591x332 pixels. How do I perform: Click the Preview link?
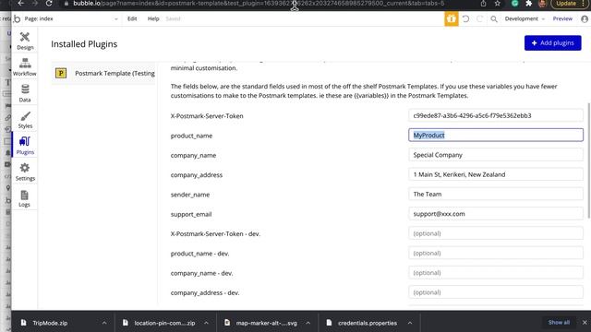tap(562, 18)
